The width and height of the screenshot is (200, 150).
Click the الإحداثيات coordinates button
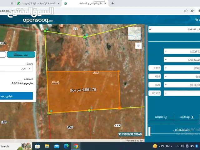tap(187, 117)
